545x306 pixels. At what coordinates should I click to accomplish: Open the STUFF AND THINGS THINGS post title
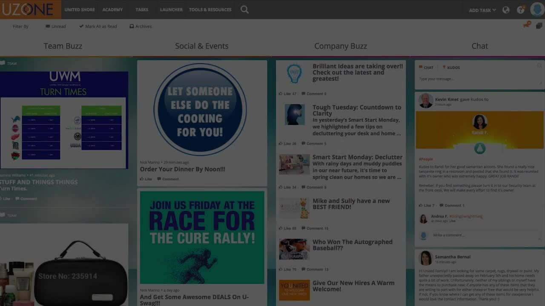[39, 182]
